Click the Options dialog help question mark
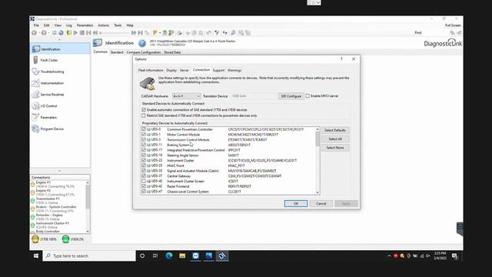 click(x=341, y=59)
